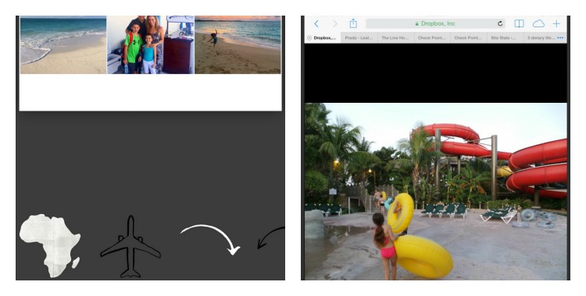Tap the Dropbox, Inc address bar
Image resolution: width=586 pixels, height=296 pixels.
tap(435, 23)
